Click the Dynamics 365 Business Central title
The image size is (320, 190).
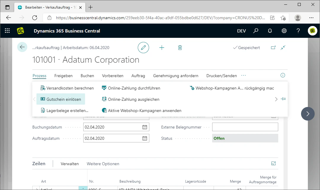click(x=67, y=31)
